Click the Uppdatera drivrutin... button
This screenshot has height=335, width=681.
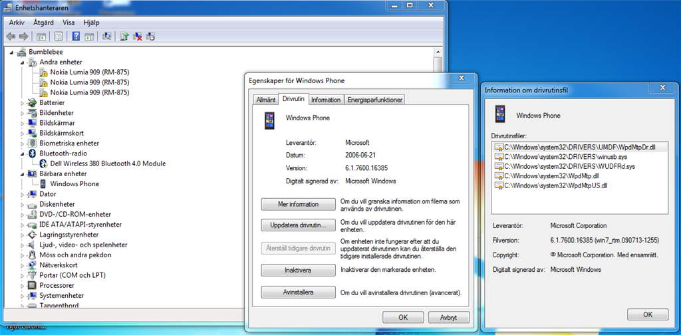[299, 225]
